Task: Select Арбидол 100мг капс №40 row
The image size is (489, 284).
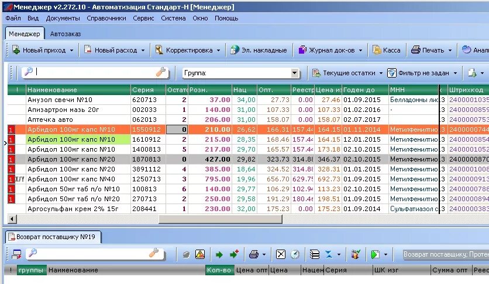Action: [248, 179]
